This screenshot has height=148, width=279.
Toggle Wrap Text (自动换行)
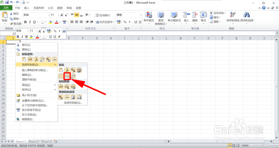click(x=103, y=15)
